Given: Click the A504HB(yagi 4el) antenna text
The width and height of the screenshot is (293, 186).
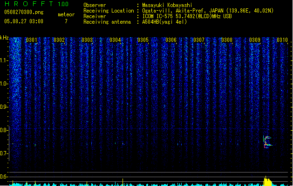Looking at the screenshot, I should 164,22.
